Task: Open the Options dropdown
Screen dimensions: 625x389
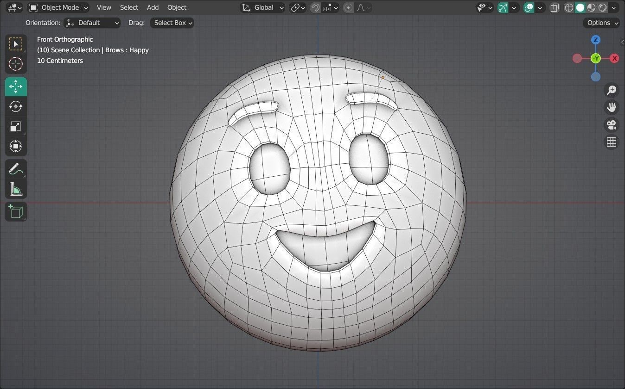Action: (602, 23)
